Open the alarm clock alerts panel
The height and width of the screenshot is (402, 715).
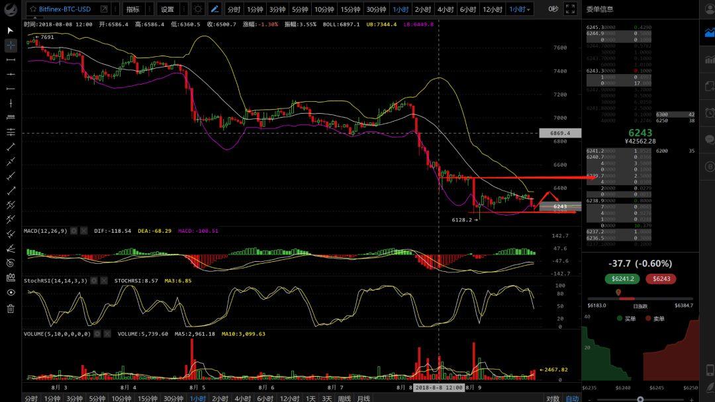coord(710,112)
